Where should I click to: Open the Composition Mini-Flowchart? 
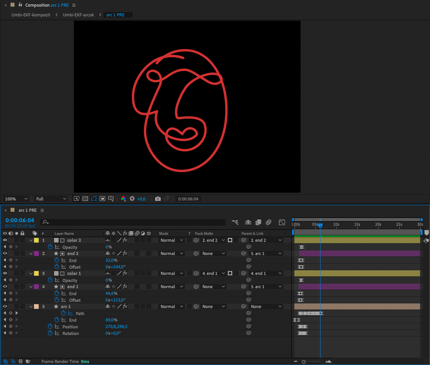tap(235, 222)
